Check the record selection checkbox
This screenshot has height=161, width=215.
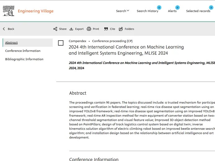61,43
